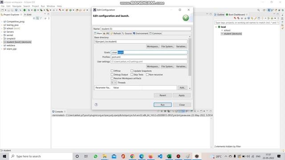The width and height of the screenshot is (285, 160).
Task: Enable the Offline checkbox
Action: 112,71
